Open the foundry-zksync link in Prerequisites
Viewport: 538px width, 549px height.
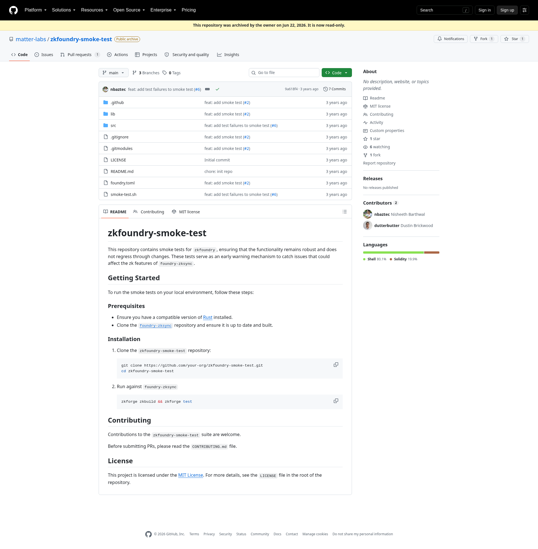pos(156,325)
